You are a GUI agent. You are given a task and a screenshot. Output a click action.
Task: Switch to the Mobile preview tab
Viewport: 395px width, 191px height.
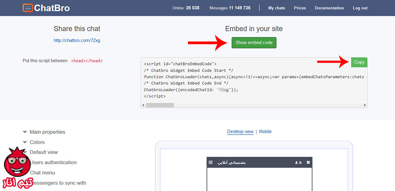[265, 132]
